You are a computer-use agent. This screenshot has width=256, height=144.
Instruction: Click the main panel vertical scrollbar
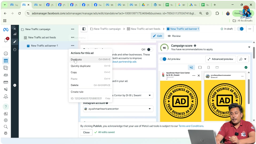click(x=254, y=53)
